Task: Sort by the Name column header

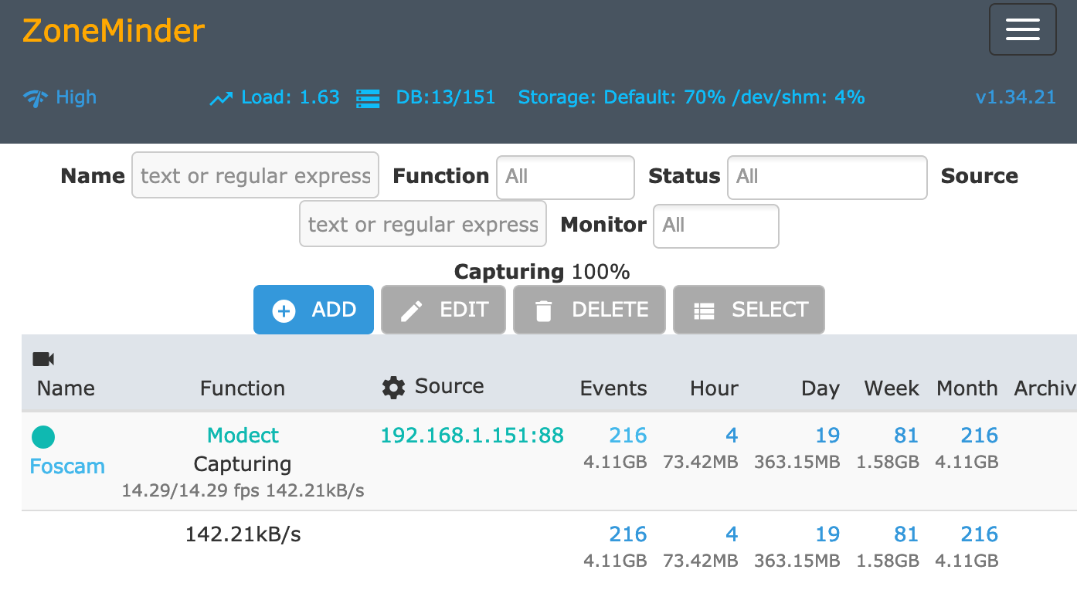Action: coord(66,388)
